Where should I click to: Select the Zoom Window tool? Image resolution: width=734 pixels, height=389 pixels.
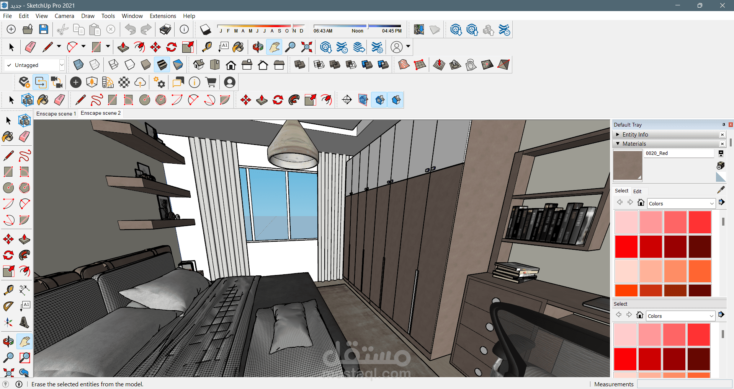click(25, 358)
